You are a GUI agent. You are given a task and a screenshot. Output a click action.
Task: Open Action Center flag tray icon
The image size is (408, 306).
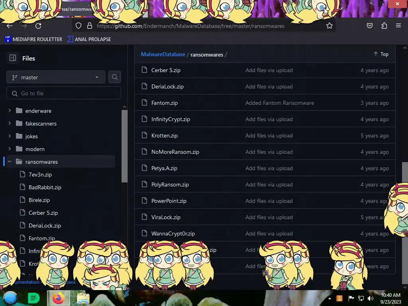pos(351,298)
